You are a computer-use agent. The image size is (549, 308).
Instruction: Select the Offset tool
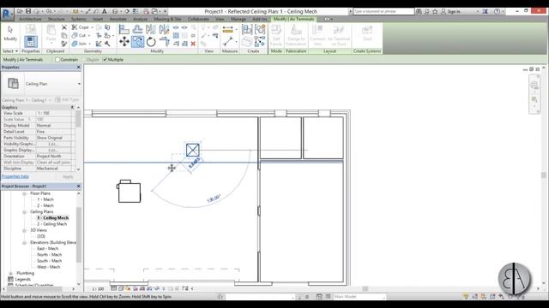(x=137, y=30)
